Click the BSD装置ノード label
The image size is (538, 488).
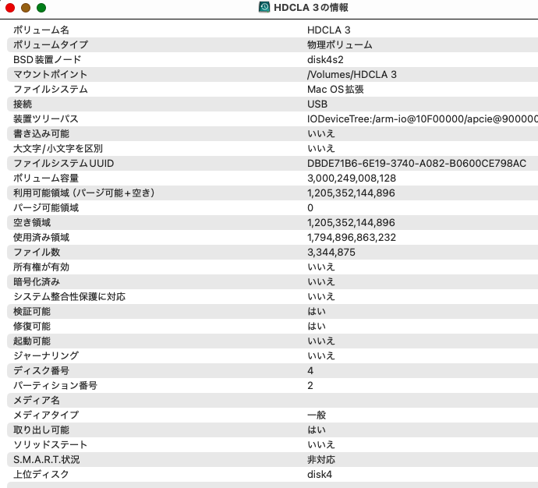click(x=48, y=60)
